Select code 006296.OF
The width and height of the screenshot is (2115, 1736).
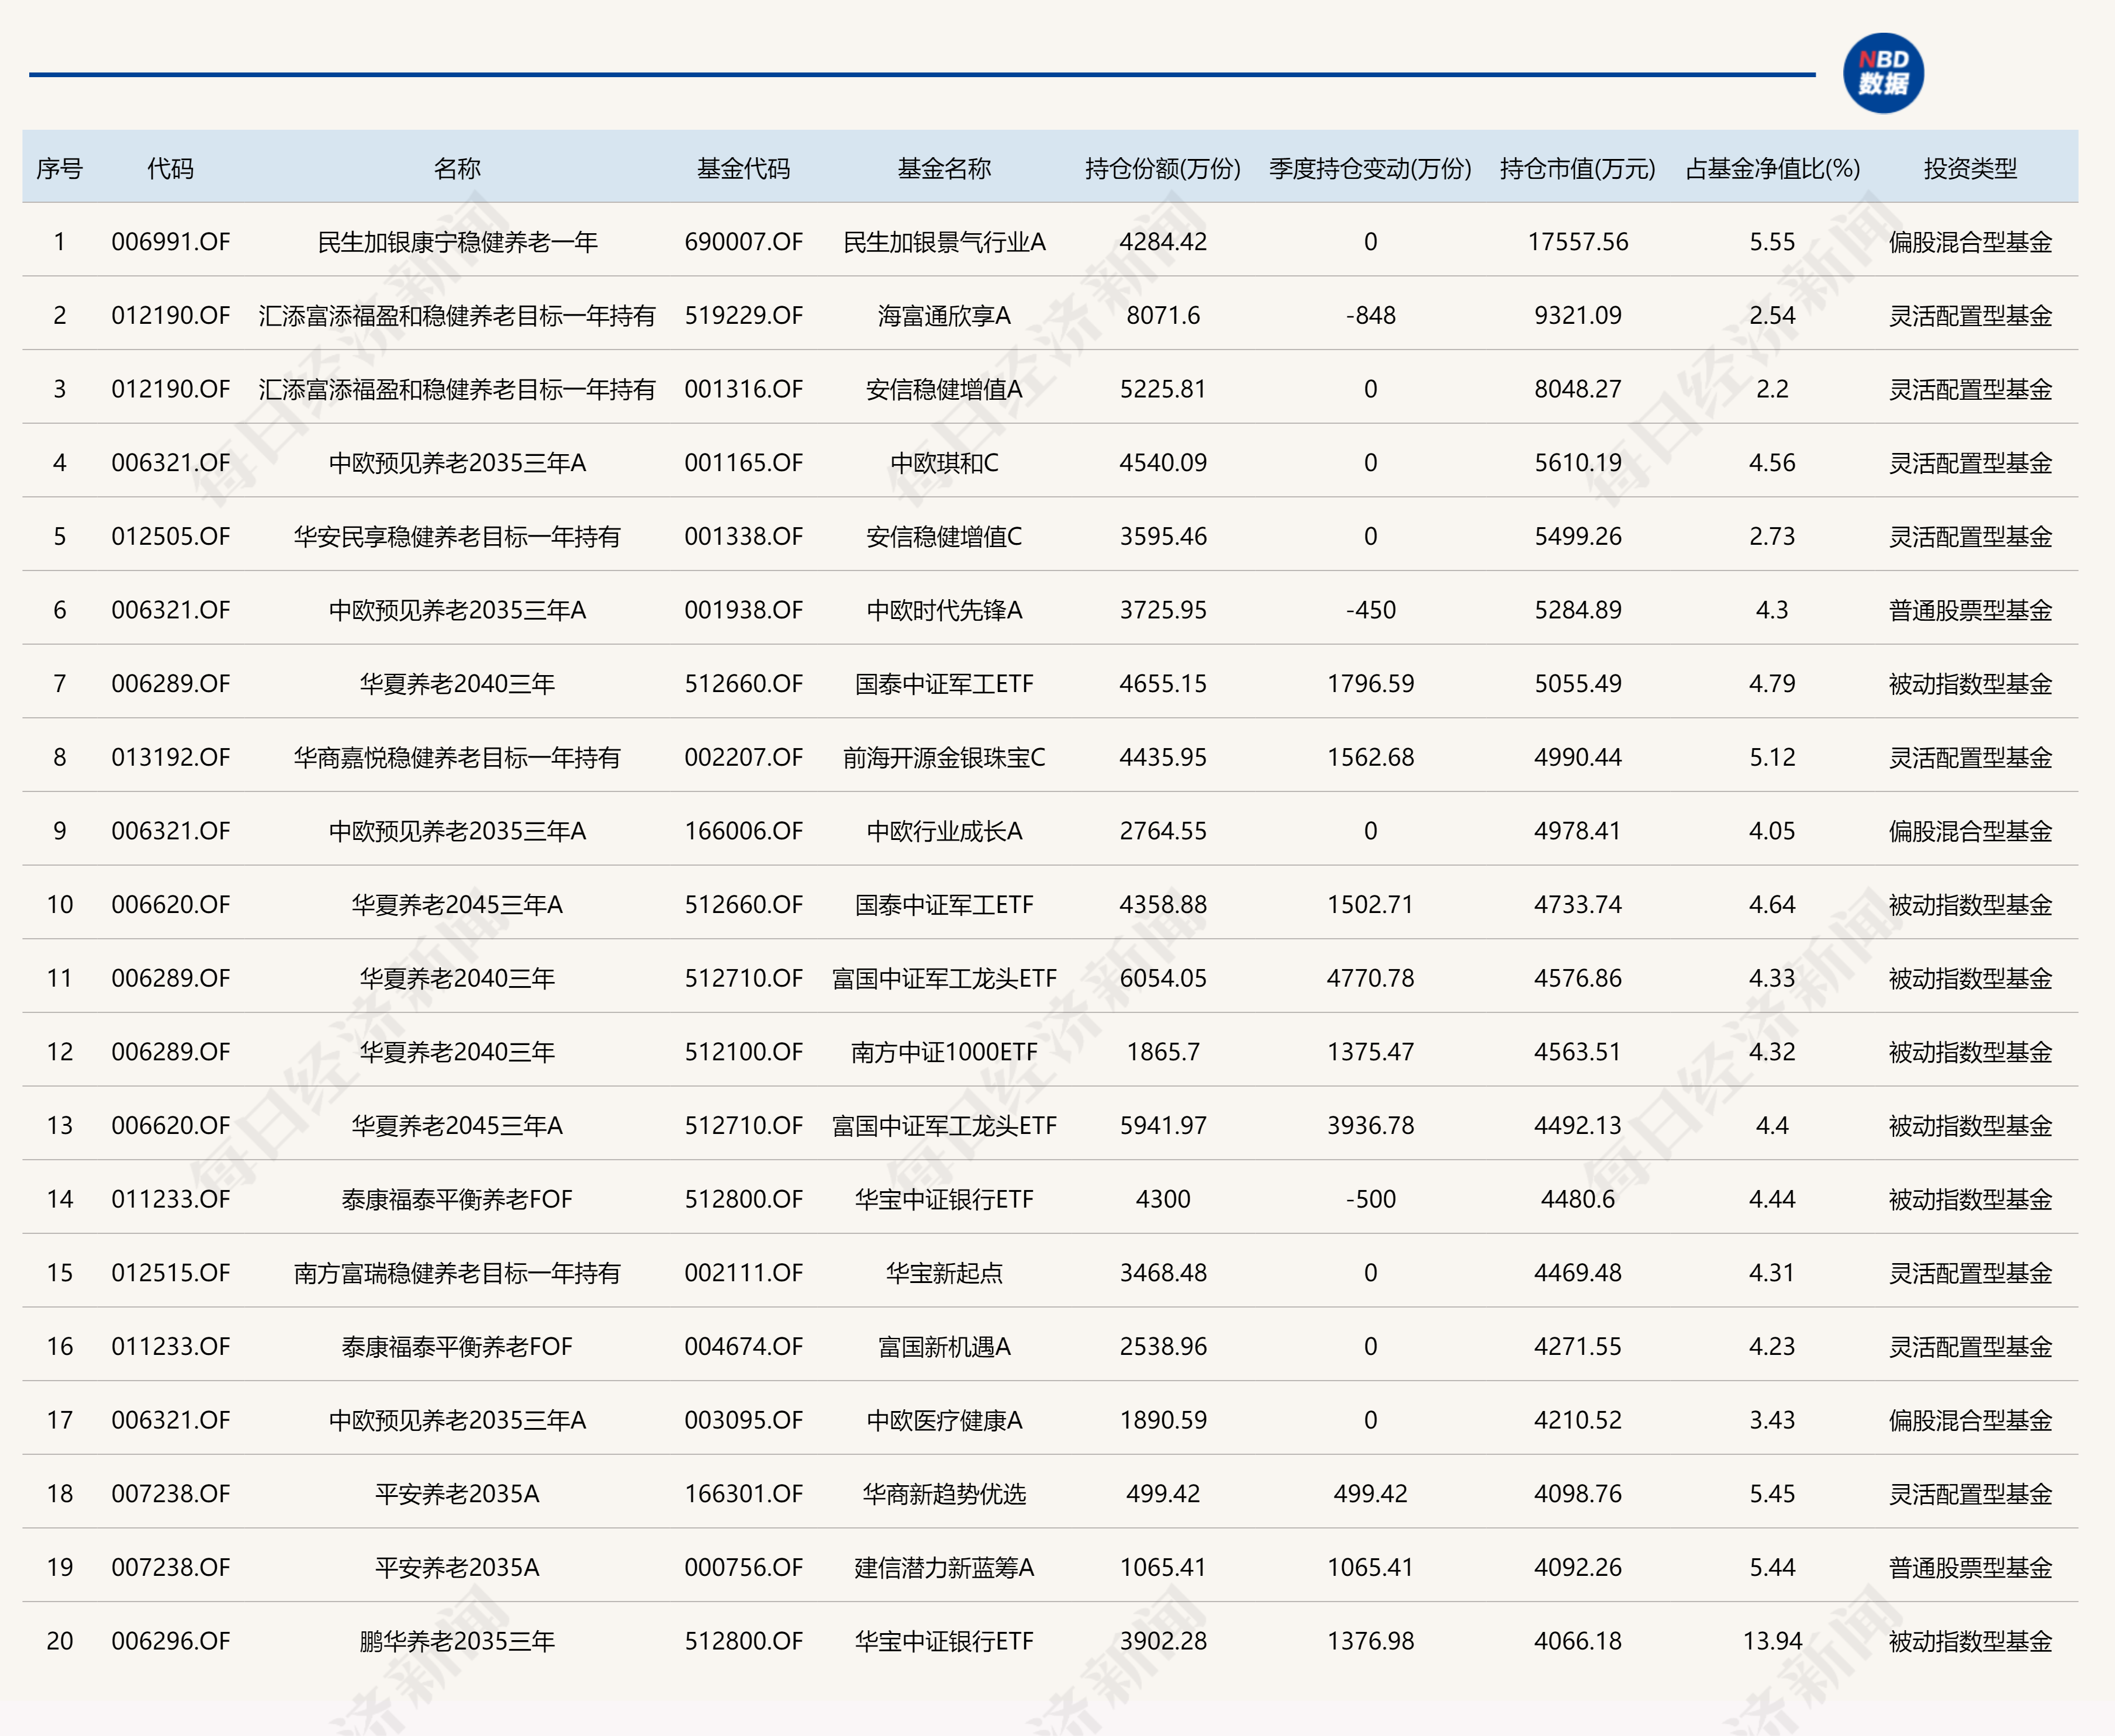170,1641
